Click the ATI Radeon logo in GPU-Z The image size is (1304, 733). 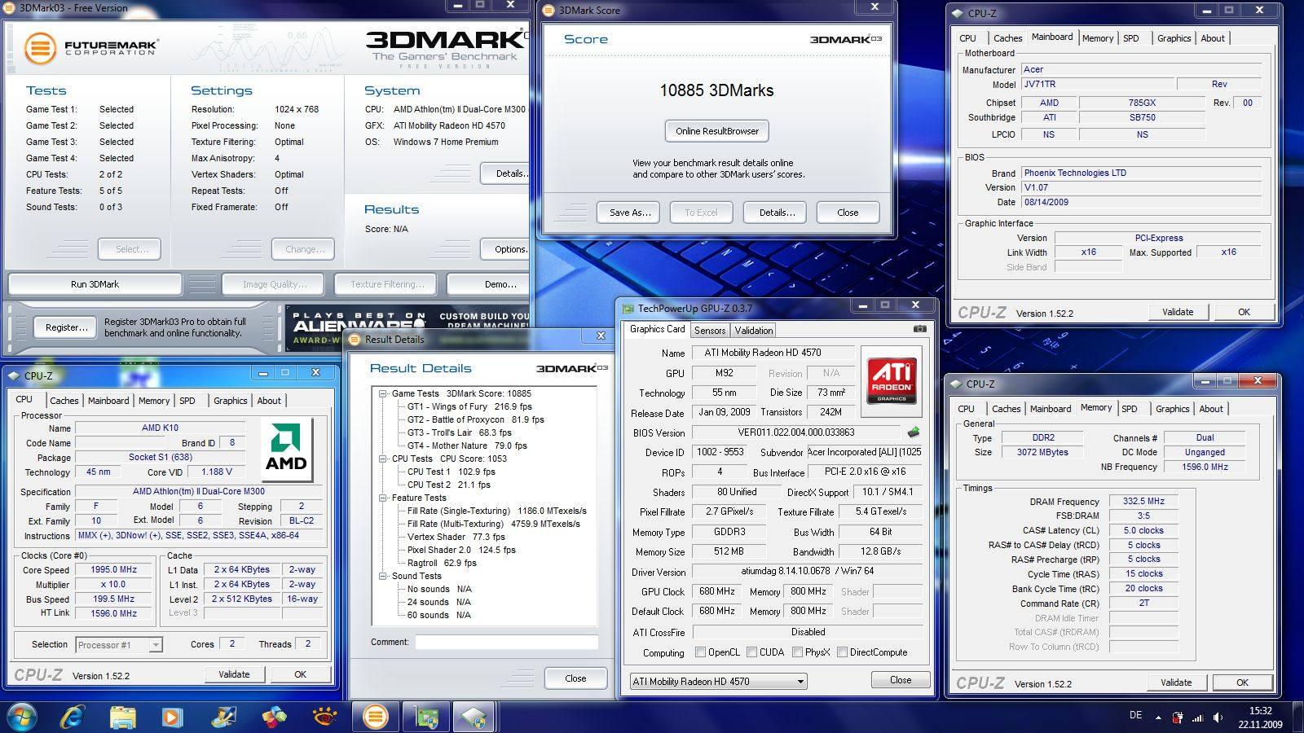click(892, 381)
